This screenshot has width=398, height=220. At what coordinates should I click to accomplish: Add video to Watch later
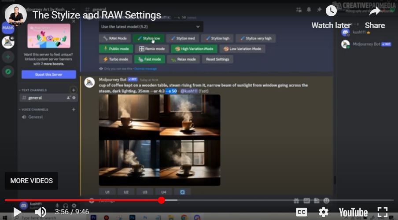(331, 17)
